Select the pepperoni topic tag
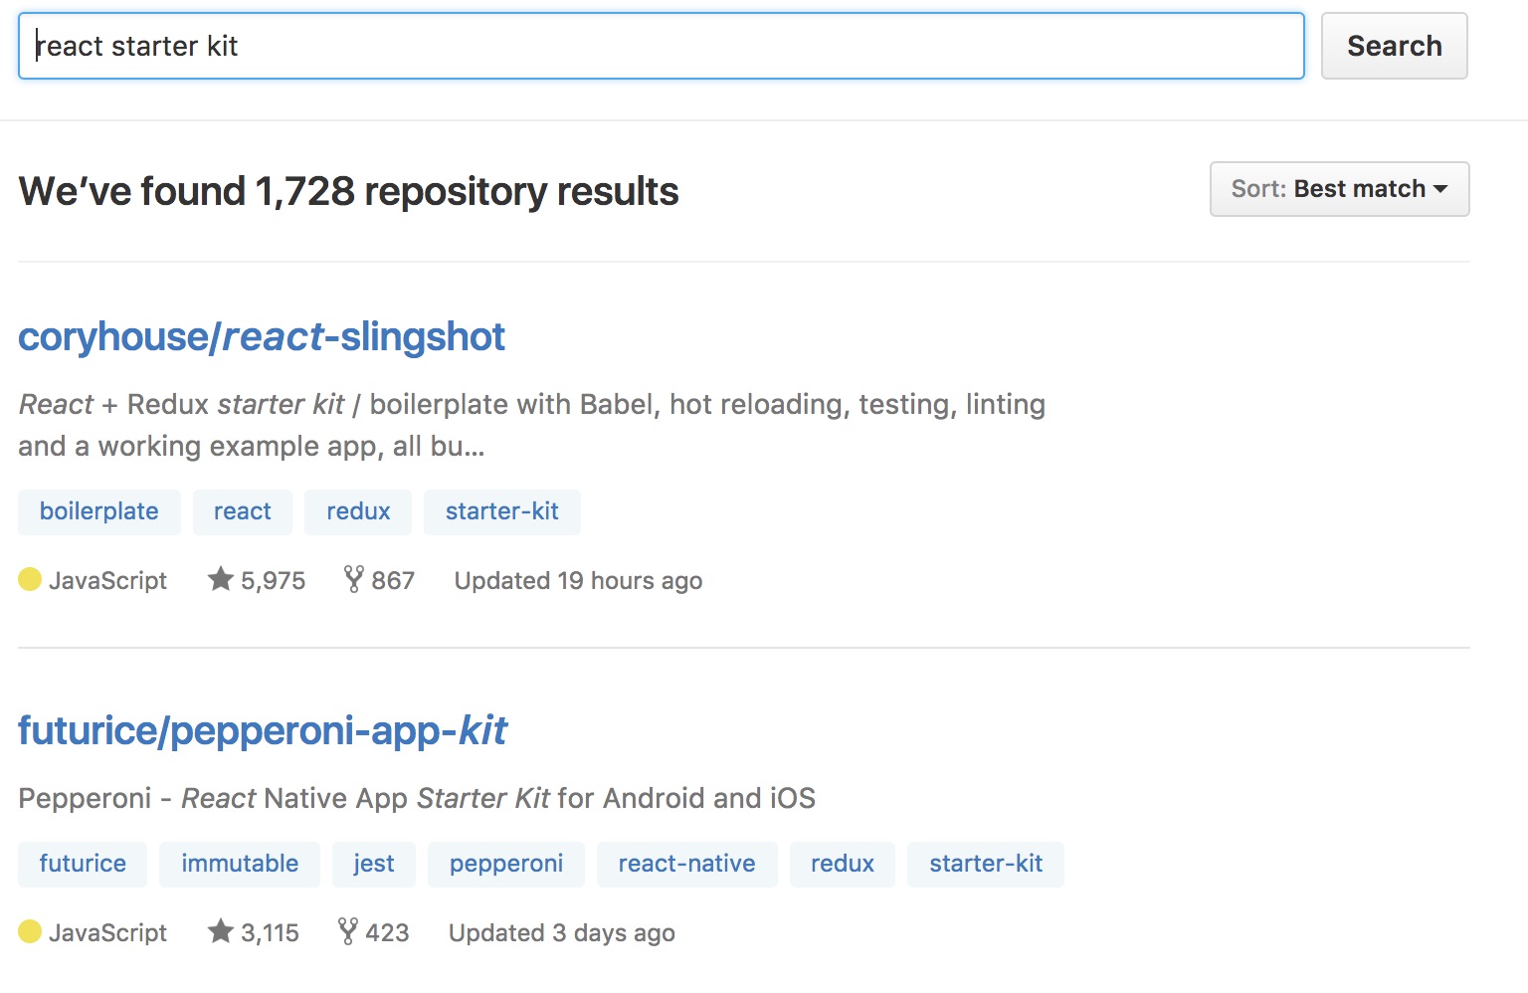The height and width of the screenshot is (993, 1528). click(x=506, y=864)
